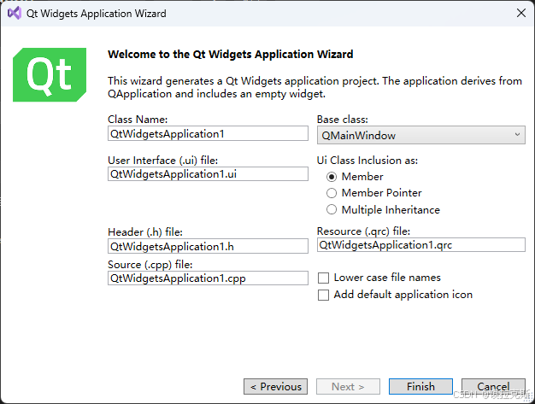Click the 'Source (.cpp) file:' label
The height and width of the screenshot is (404, 535).
click(150, 265)
